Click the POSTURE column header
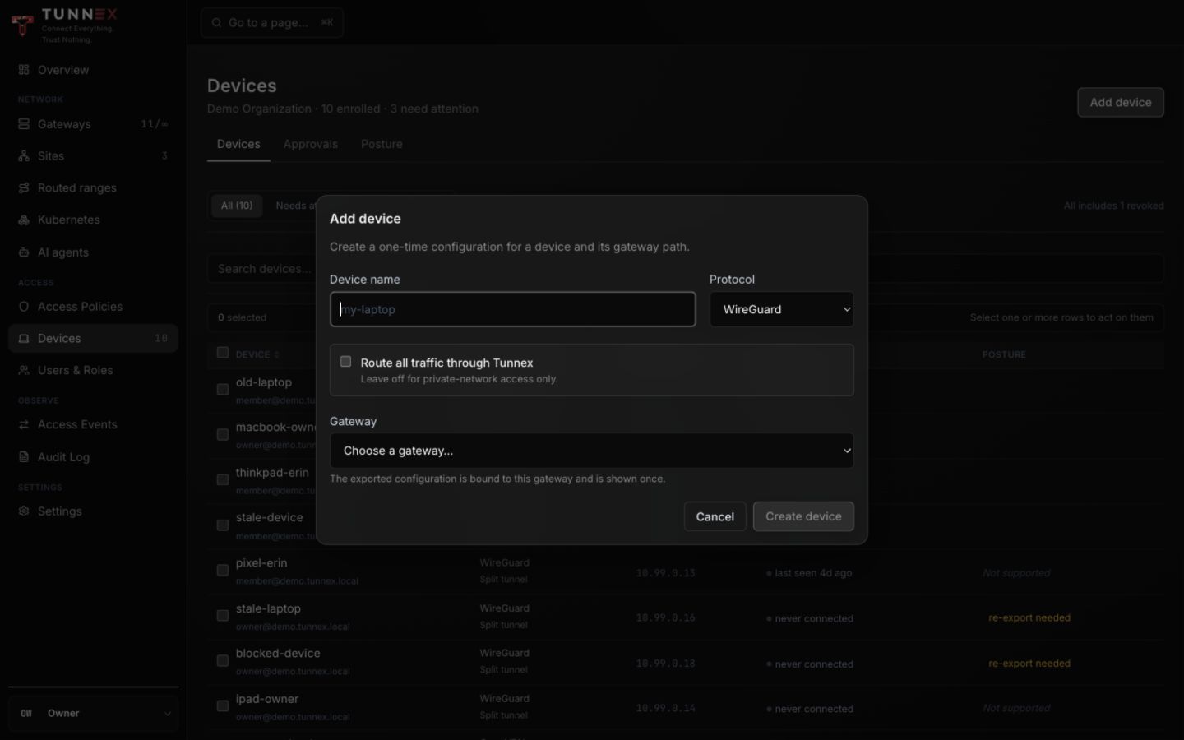 [x=1004, y=354]
